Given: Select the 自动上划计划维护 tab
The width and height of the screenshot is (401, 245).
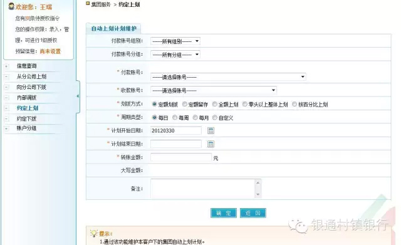Looking at the screenshot, I should (113, 29).
